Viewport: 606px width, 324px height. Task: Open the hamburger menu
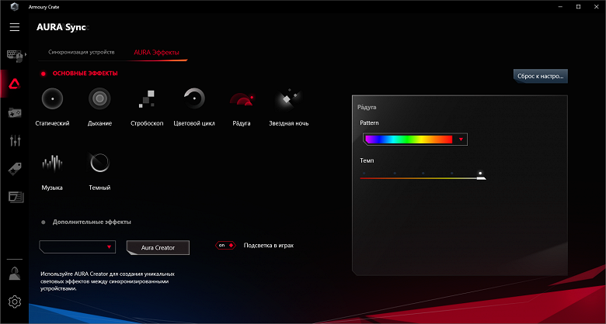(15, 27)
